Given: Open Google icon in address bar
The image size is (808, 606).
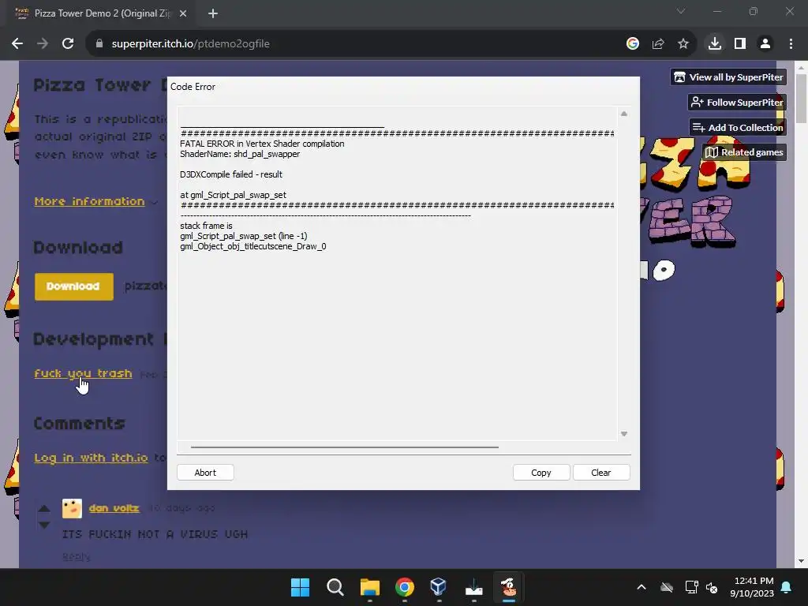Looking at the screenshot, I should [633, 44].
